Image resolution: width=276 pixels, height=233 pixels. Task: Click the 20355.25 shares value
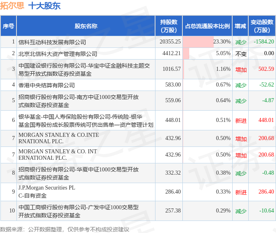(170, 41)
